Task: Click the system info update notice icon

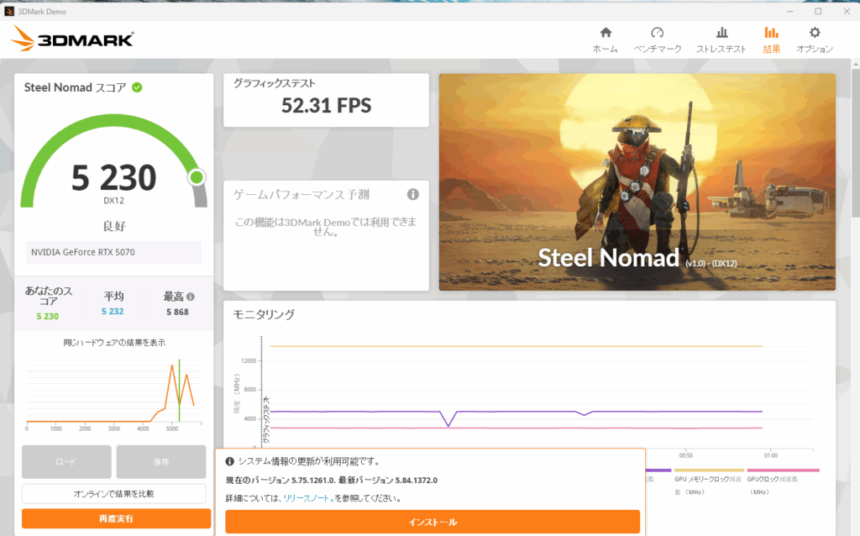Action: [x=230, y=461]
